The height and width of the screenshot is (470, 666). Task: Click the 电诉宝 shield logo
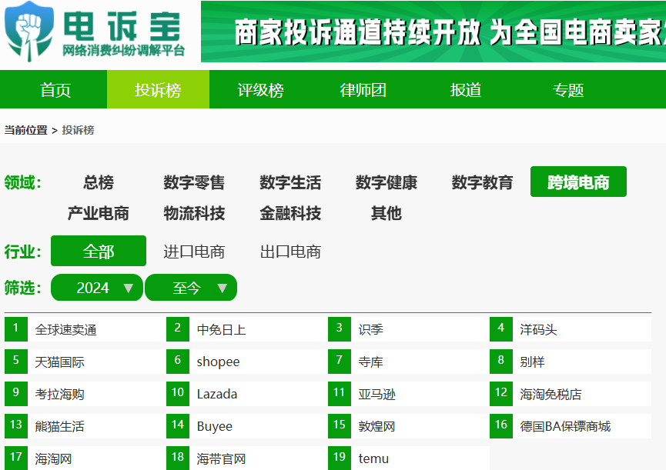pyautogui.click(x=29, y=32)
